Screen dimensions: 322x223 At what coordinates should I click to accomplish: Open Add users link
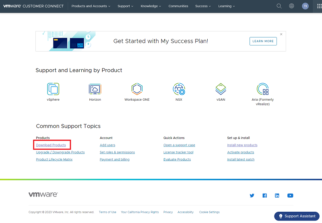(107, 145)
